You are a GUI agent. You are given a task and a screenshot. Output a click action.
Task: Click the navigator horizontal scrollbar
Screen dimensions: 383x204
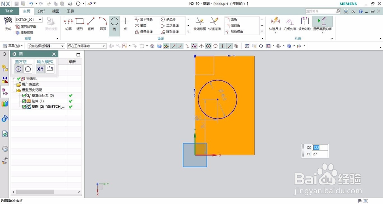(35, 192)
